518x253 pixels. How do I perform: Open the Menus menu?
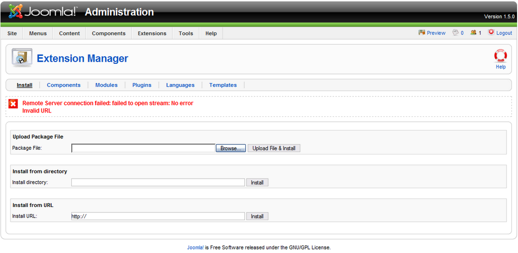38,33
